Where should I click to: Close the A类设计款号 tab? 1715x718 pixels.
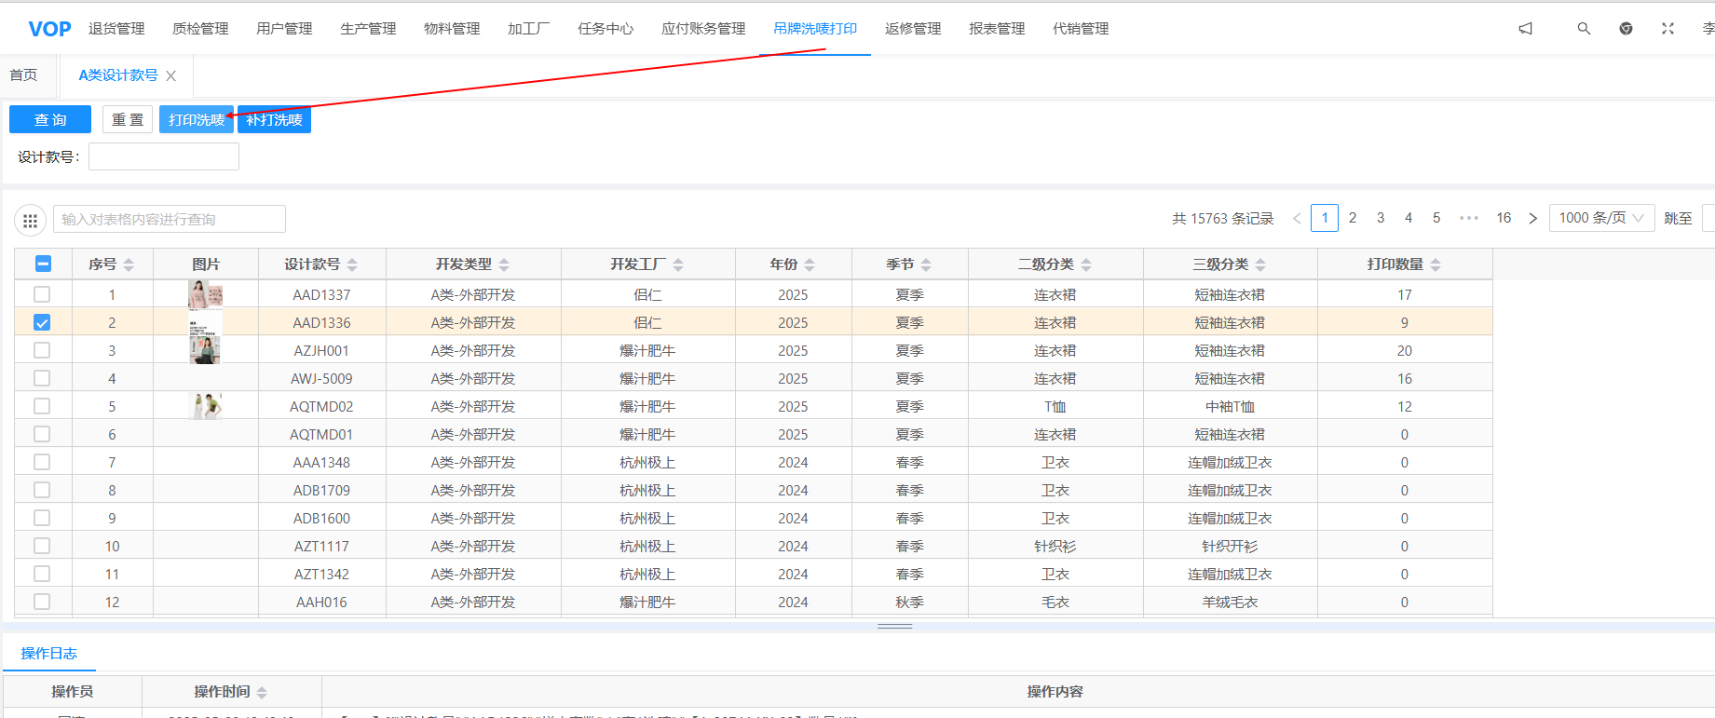(171, 76)
